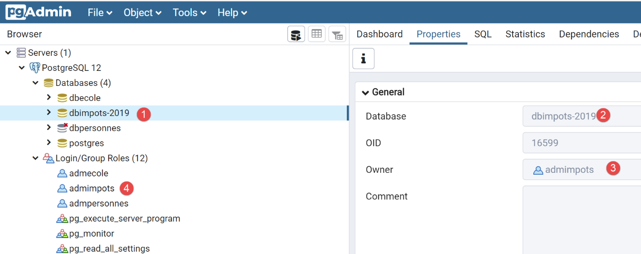Switch to the SQL tab

483,34
